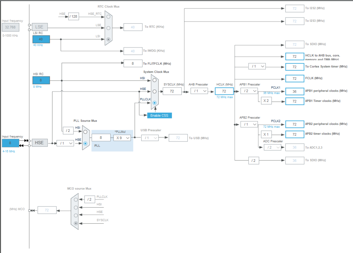The width and height of the screenshot is (353, 253).
Task: Click the X 2 APB1 timer multiplier box
Action: pyautogui.click(x=266, y=101)
